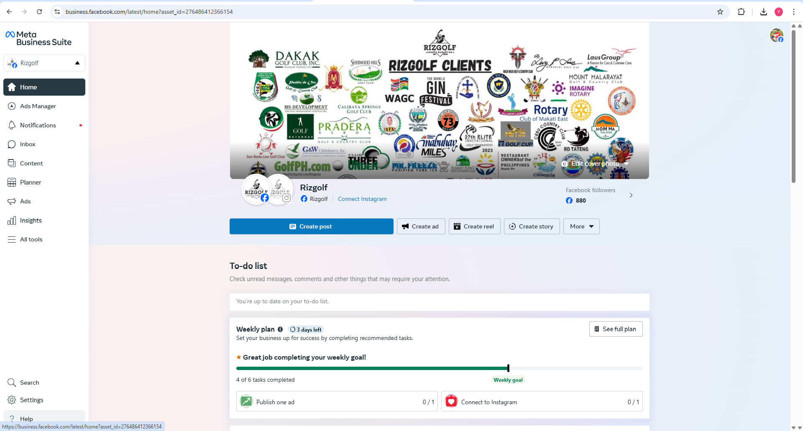Viewport: 803px width, 431px height.
Task: Reload the page with the refresh icon
Action: click(x=39, y=12)
